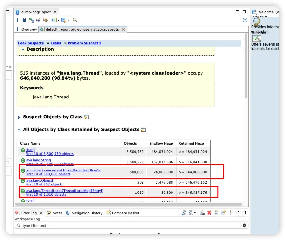Image resolution: width=285 pixels, height=240 pixels.
Task: Collapse All Objects by Class Retained section
Action: 19,130
